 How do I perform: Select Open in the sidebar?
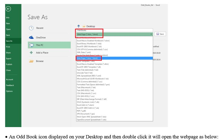[x=8, y=29]
